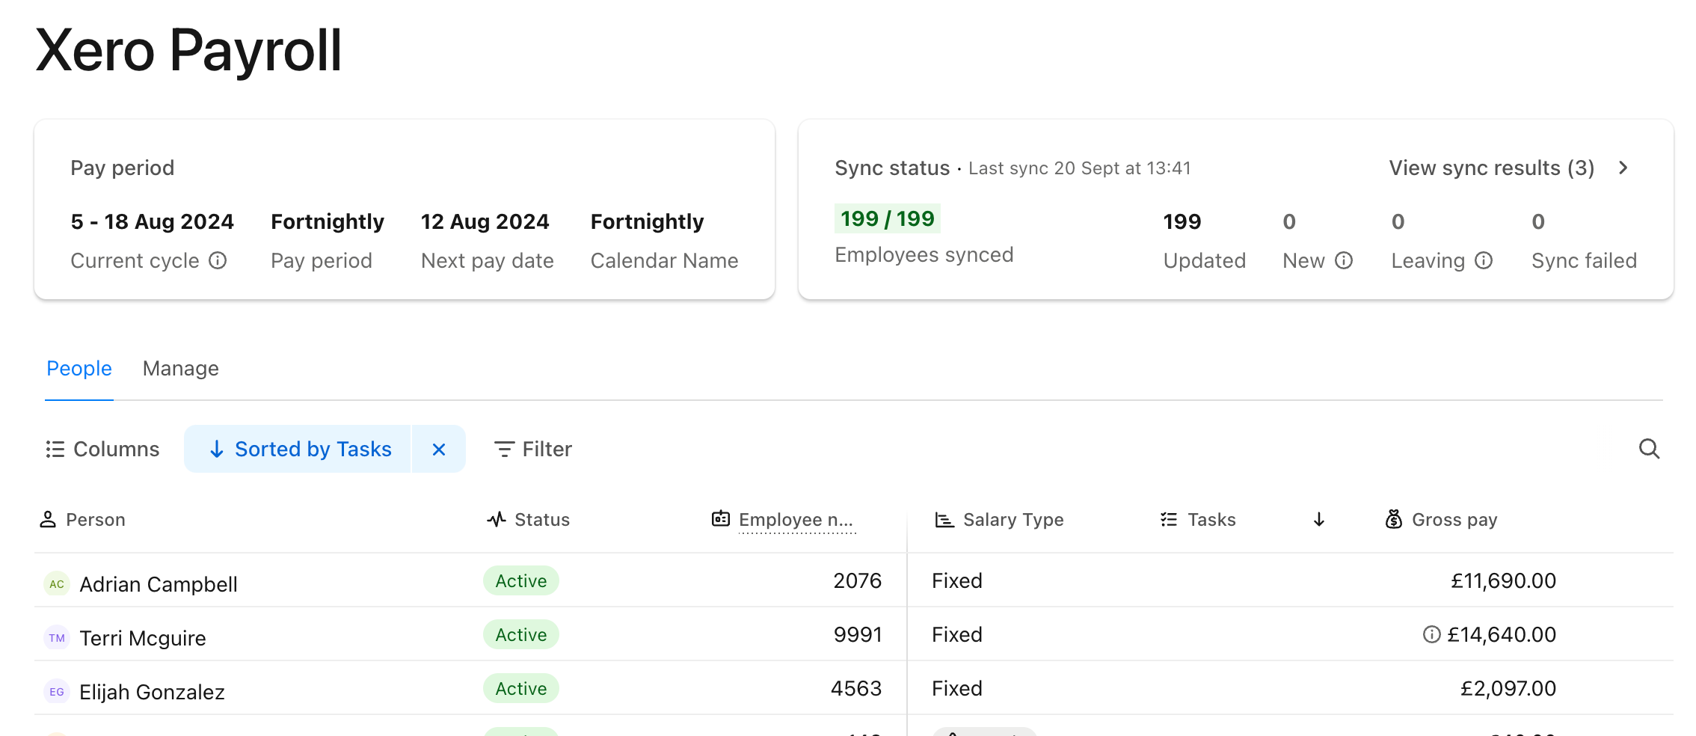This screenshot has width=1696, height=736.
Task: Click Fixed salary type for Terri Mcguire
Action: pyautogui.click(x=957, y=634)
